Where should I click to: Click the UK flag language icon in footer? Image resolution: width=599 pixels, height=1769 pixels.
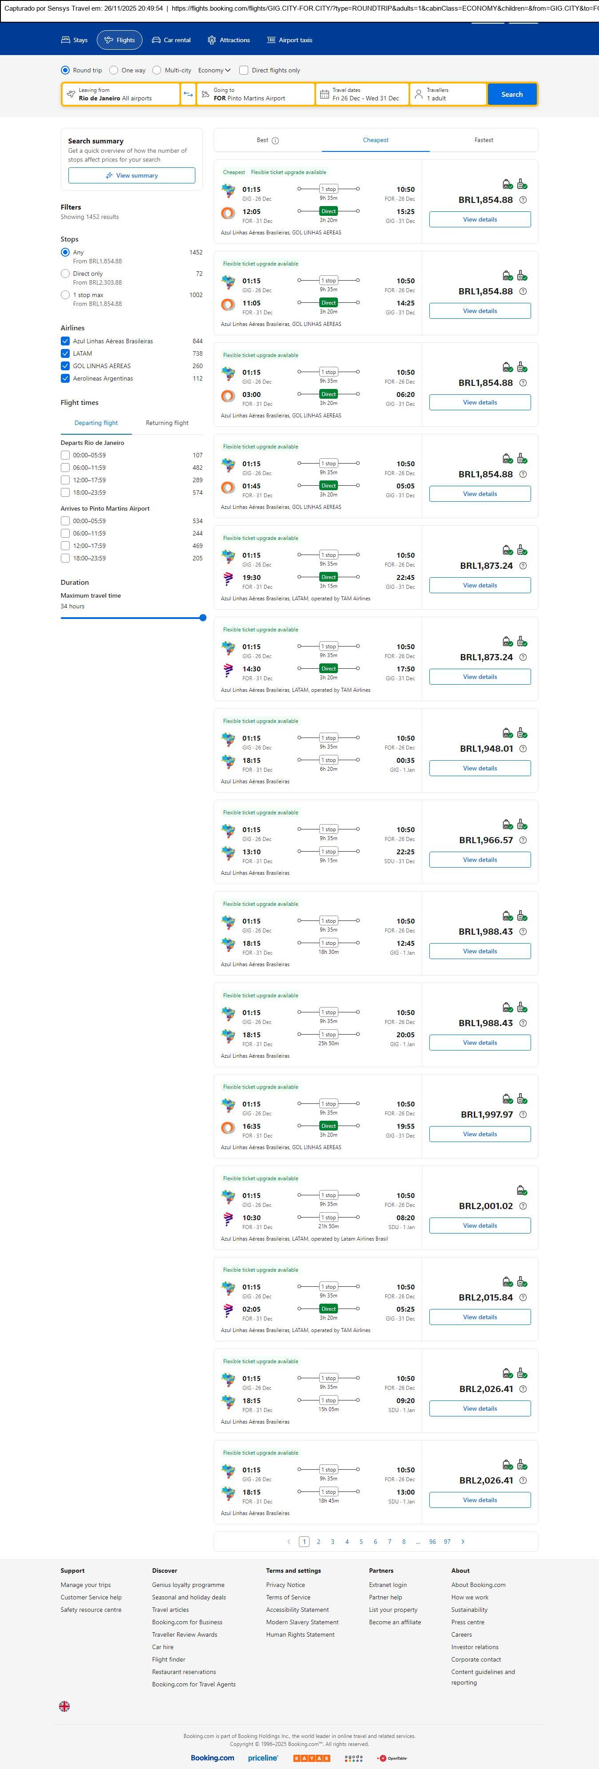point(64,1706)
